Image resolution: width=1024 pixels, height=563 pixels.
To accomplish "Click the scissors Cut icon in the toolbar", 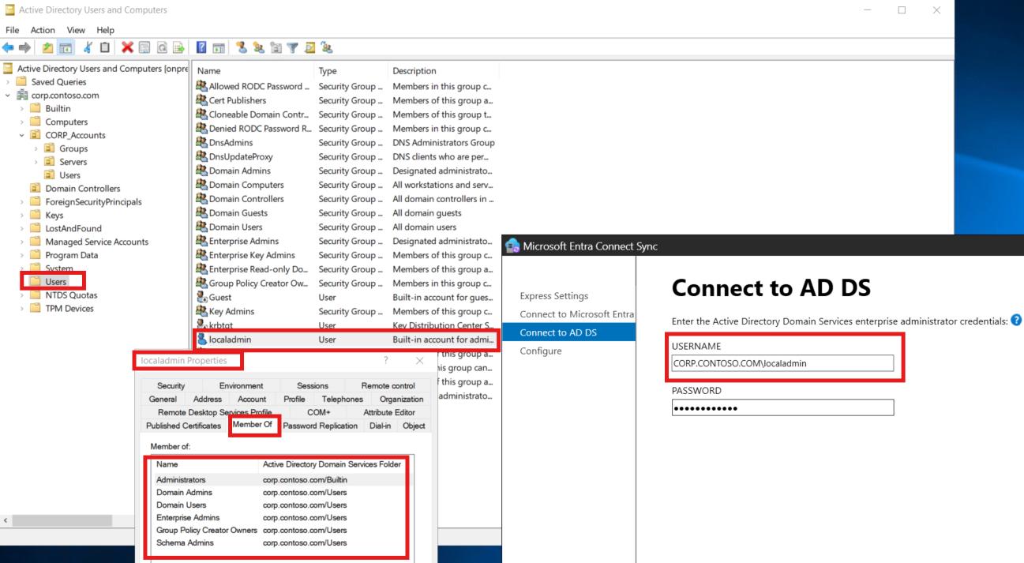I will pyautogui.click(x=88, y=48).
